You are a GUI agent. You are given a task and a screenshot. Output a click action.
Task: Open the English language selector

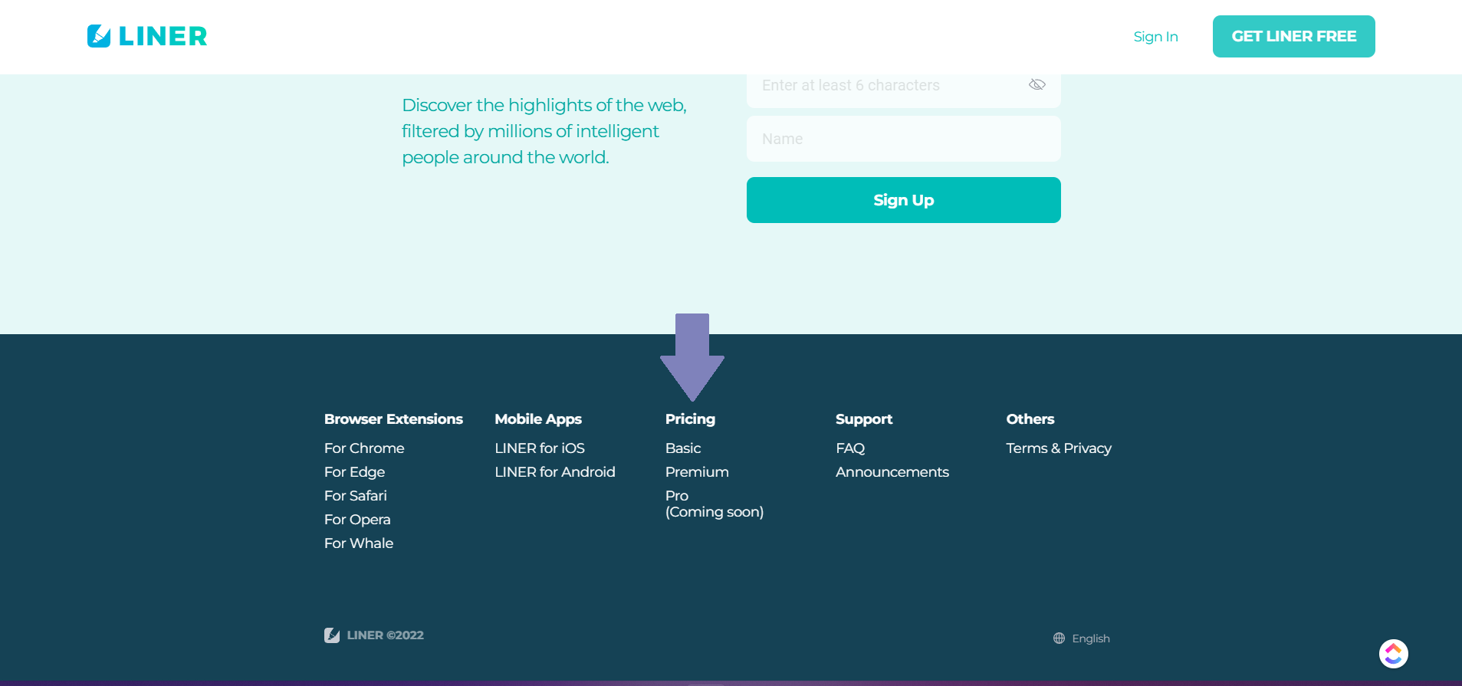point(1082,638)
